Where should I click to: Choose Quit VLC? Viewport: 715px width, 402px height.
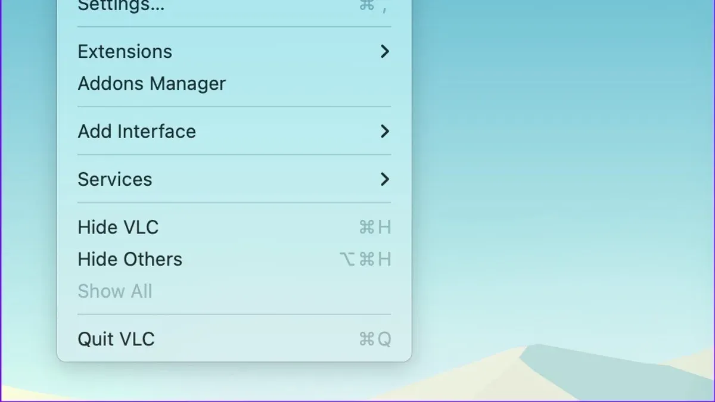(x=234, y=339)
